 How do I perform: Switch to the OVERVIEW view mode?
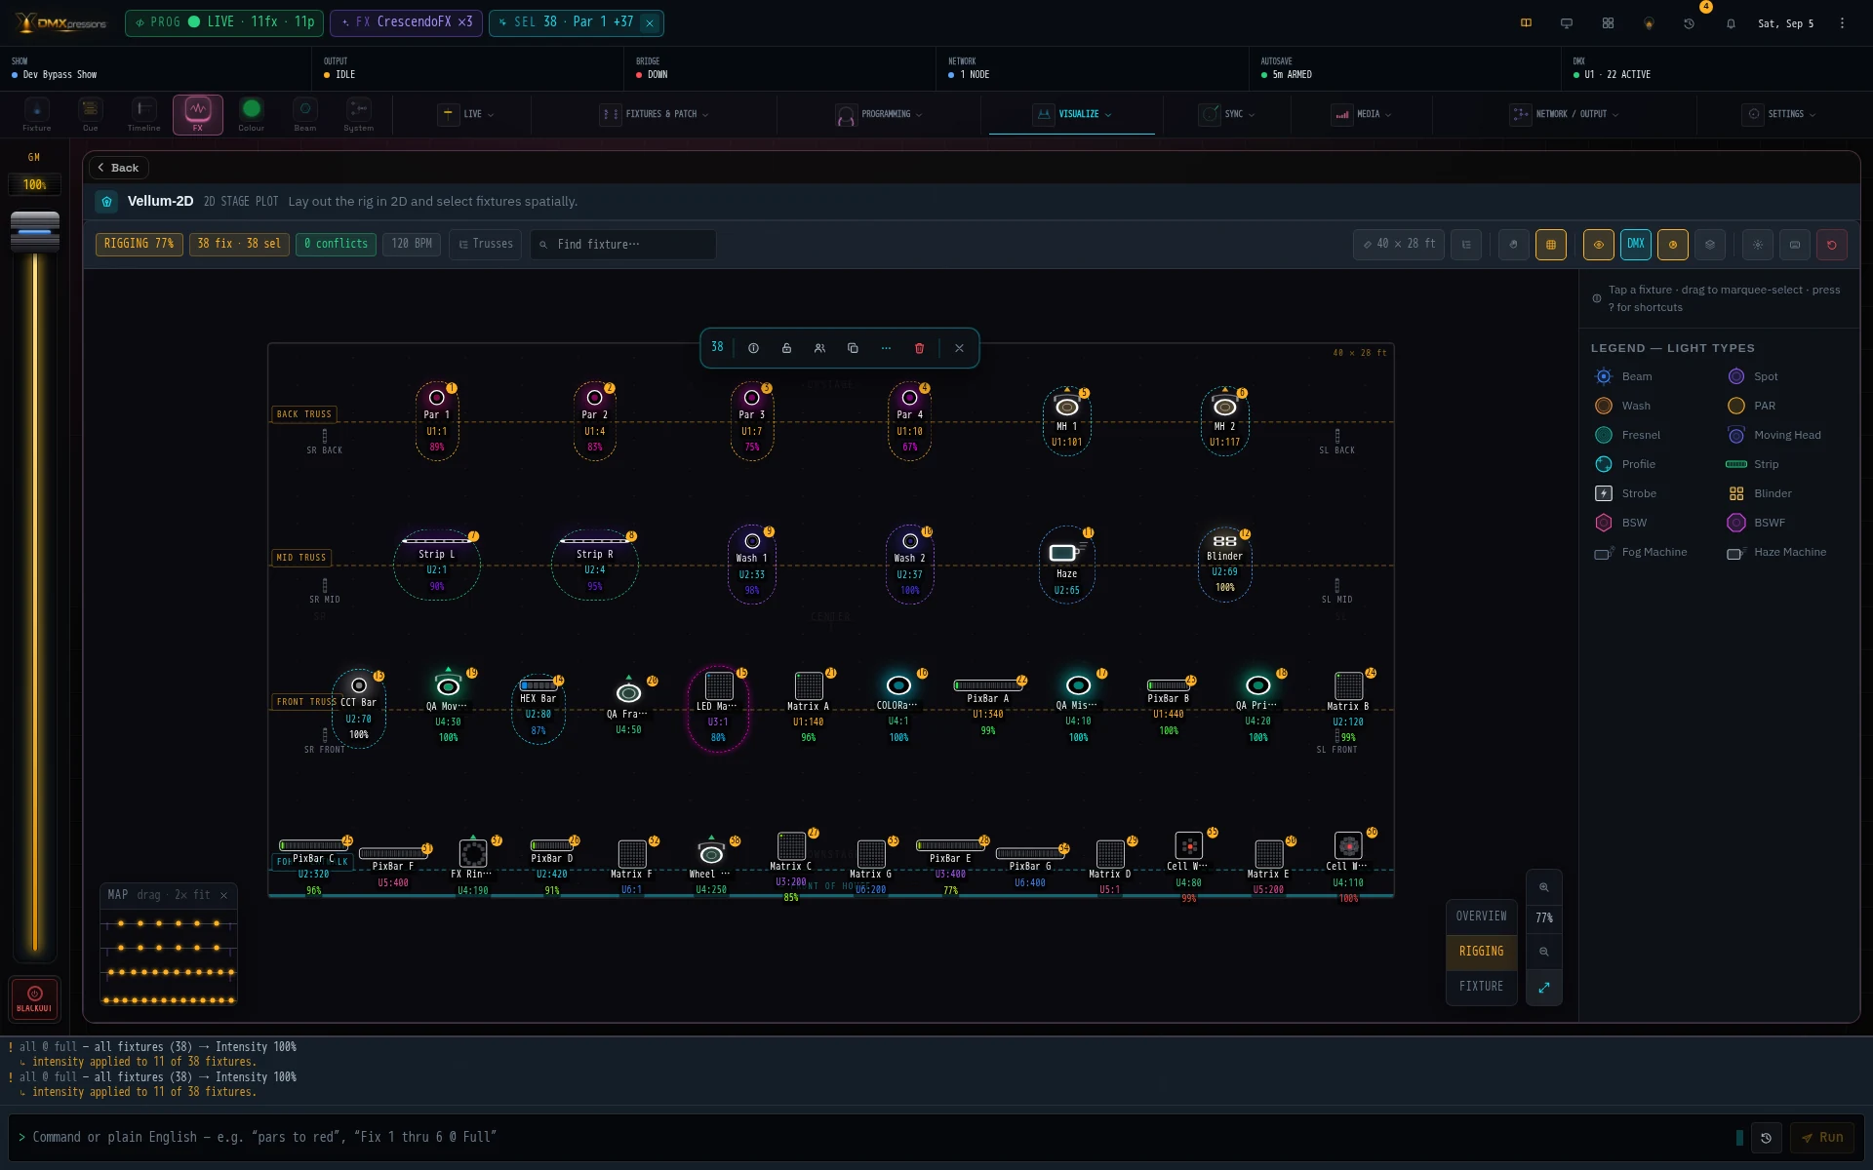point(1481,916)
